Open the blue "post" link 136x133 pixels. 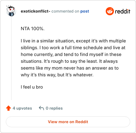coord(85,11)
